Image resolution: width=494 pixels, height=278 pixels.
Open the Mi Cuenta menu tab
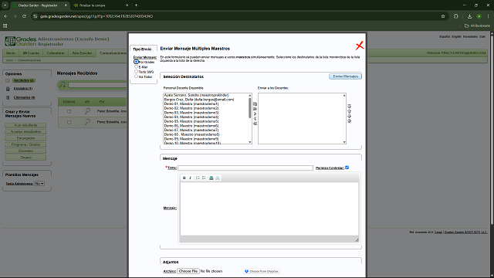tap(31, 53)
